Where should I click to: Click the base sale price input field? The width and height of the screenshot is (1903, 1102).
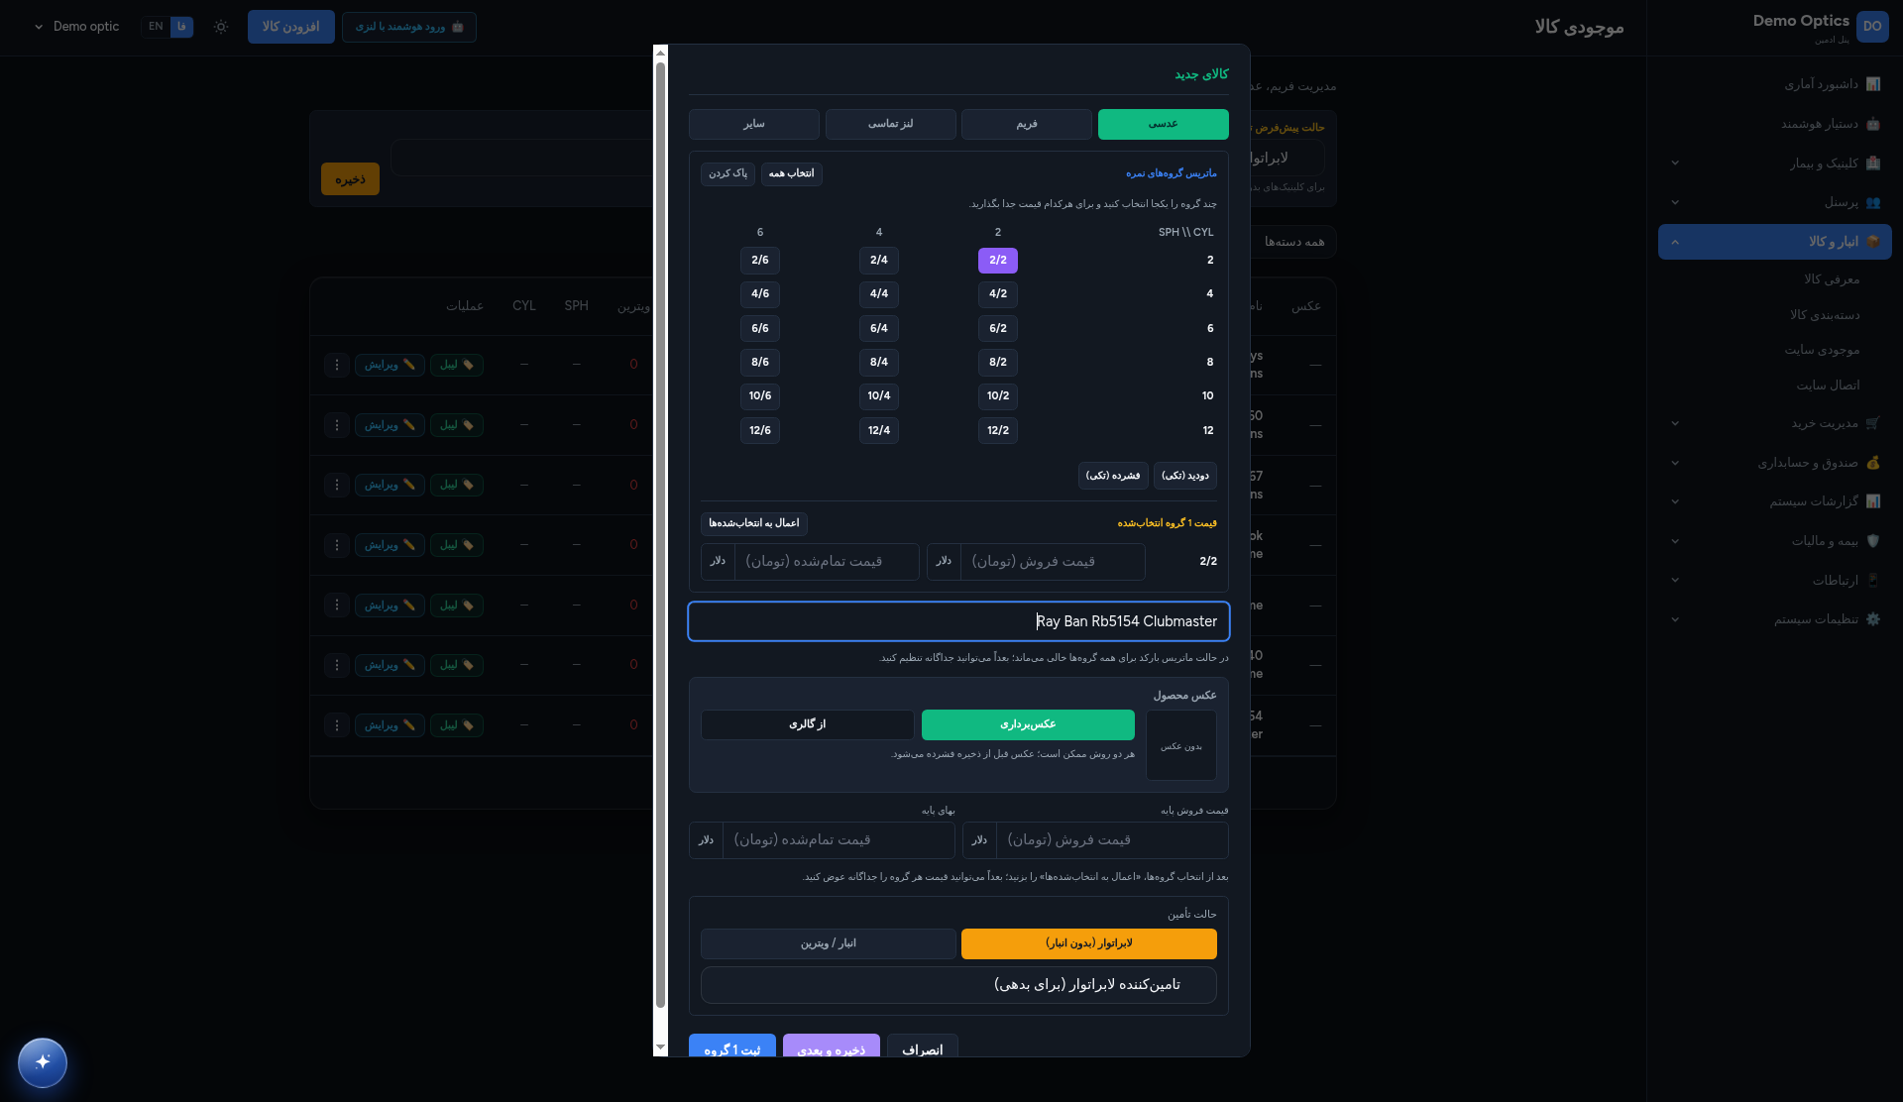(x=1112, y=840)
